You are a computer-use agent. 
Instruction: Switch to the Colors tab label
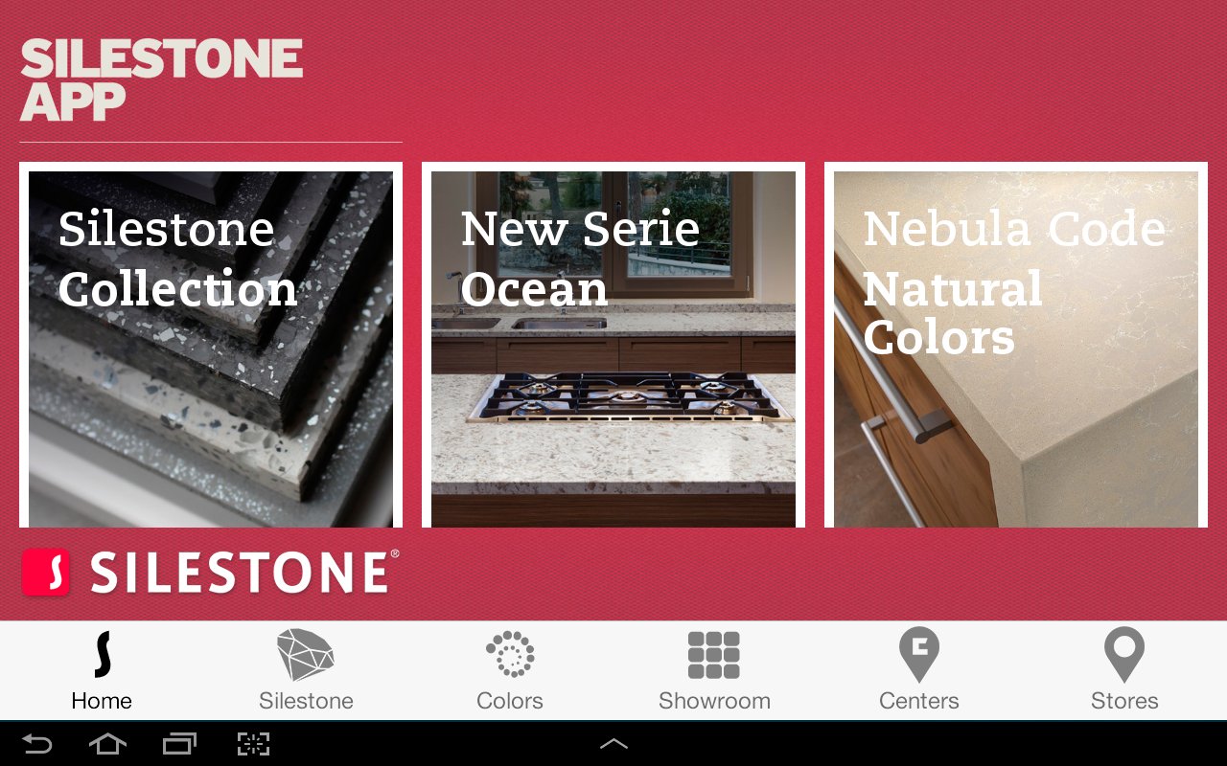tap(510, 701)
